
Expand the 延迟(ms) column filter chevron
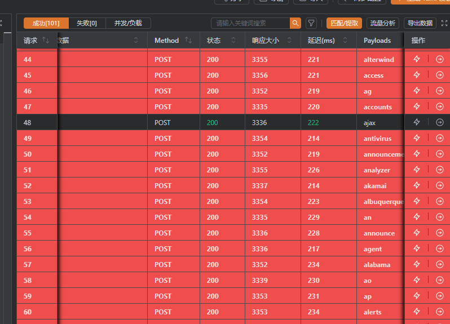coord(345,41)
